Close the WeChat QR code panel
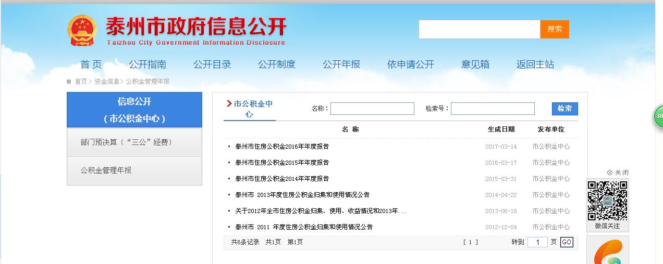663x264 pixels. tap(618, 173)
